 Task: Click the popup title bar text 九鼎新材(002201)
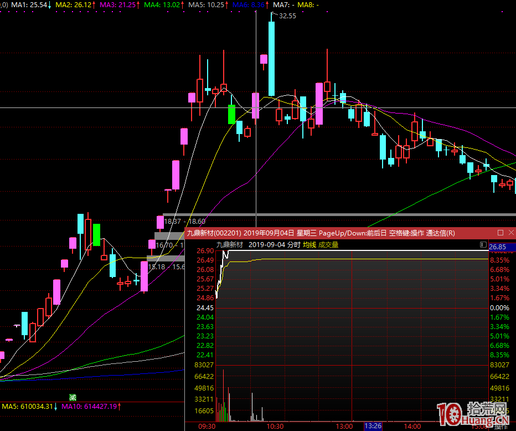click(214, 233)
